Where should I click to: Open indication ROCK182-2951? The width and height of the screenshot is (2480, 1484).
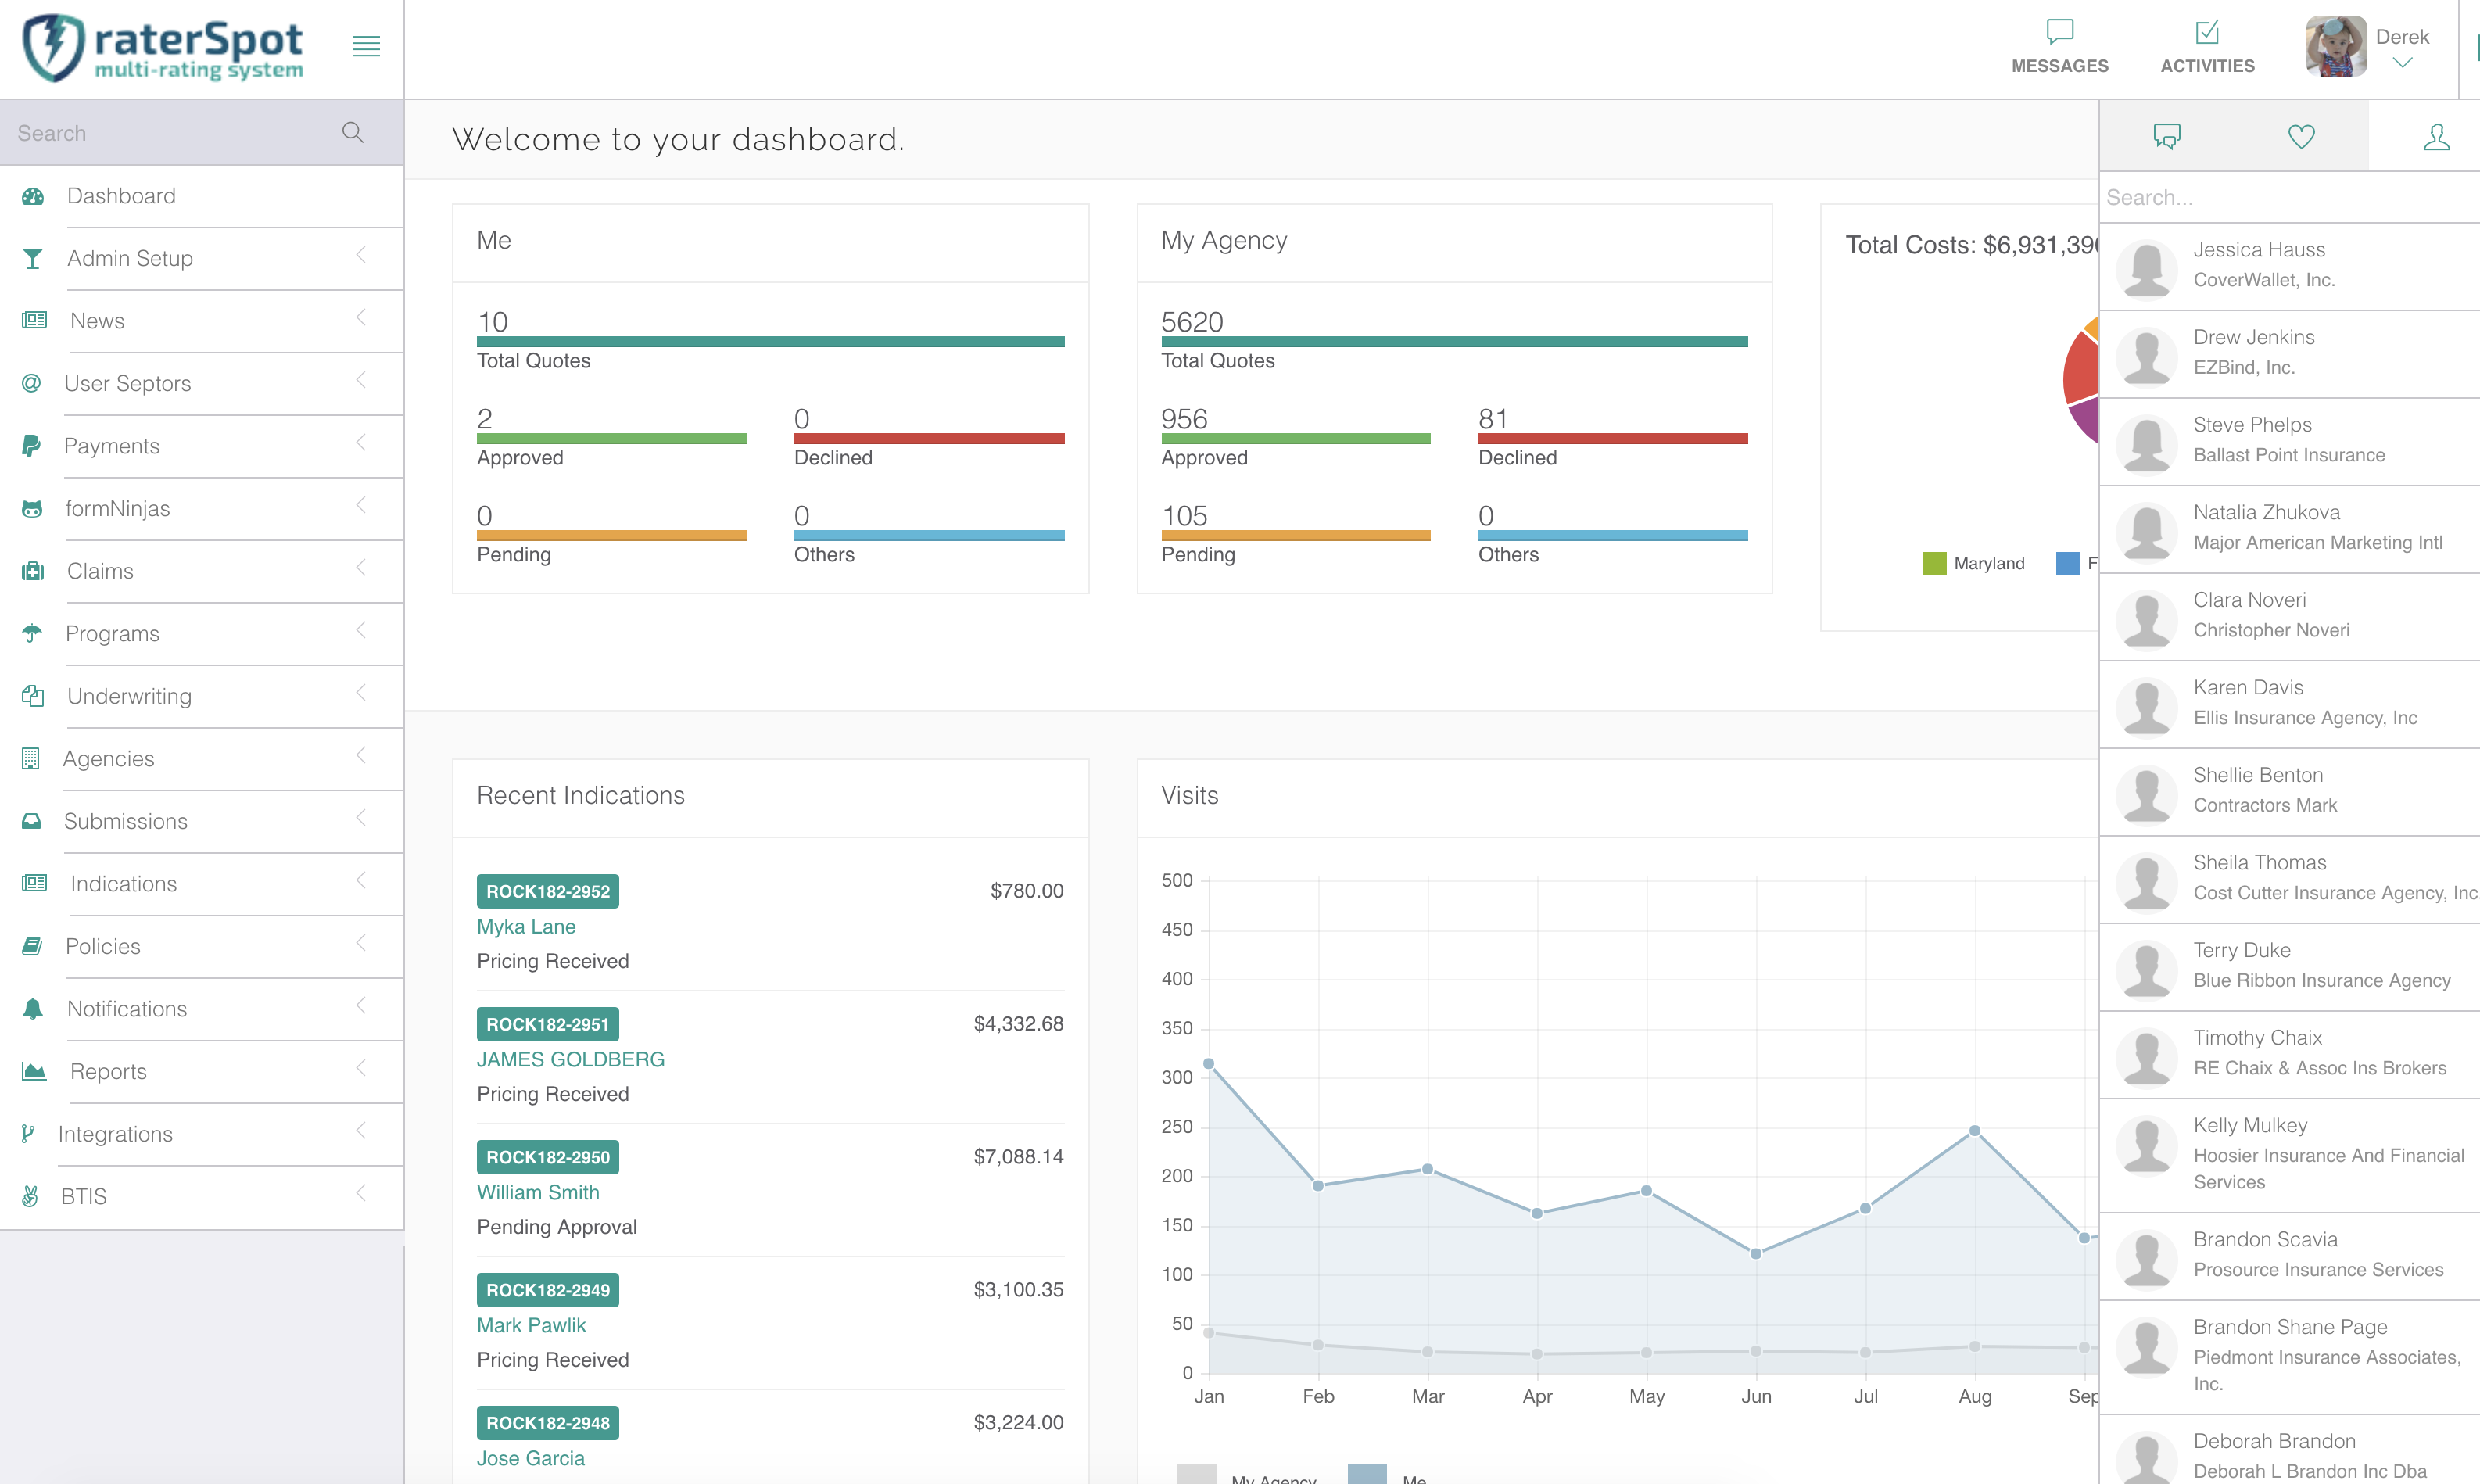(x=548, y=1024)
